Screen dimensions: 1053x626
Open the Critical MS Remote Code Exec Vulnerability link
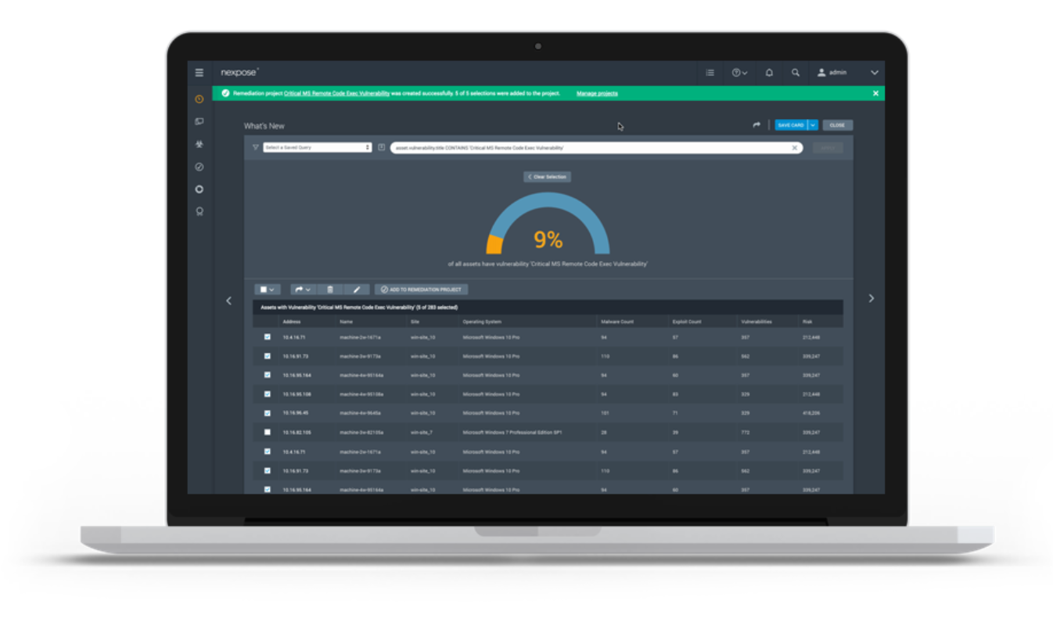click(336, 93)
